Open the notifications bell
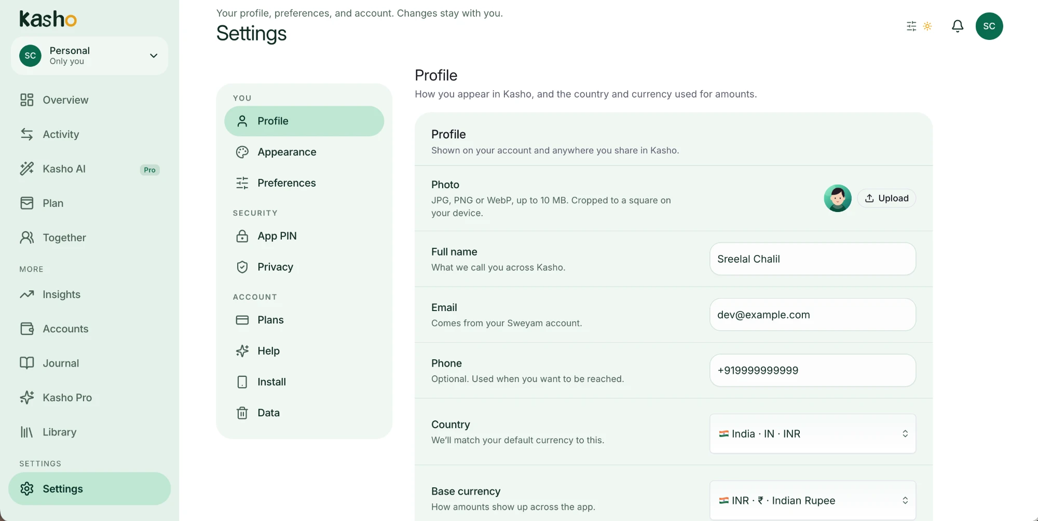 [x=958, y=26]
